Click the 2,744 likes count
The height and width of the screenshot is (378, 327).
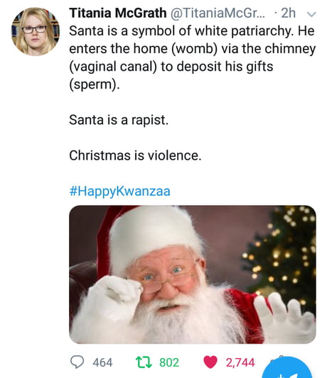pos(240,362)
